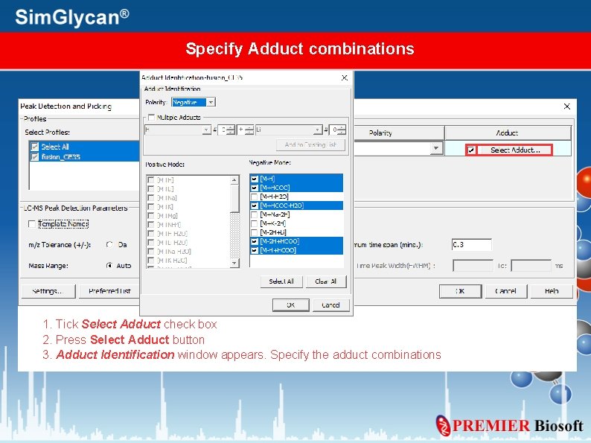Click scroll down arrow in Positive Mode list
591x443 pixels.
coord(234,263)
